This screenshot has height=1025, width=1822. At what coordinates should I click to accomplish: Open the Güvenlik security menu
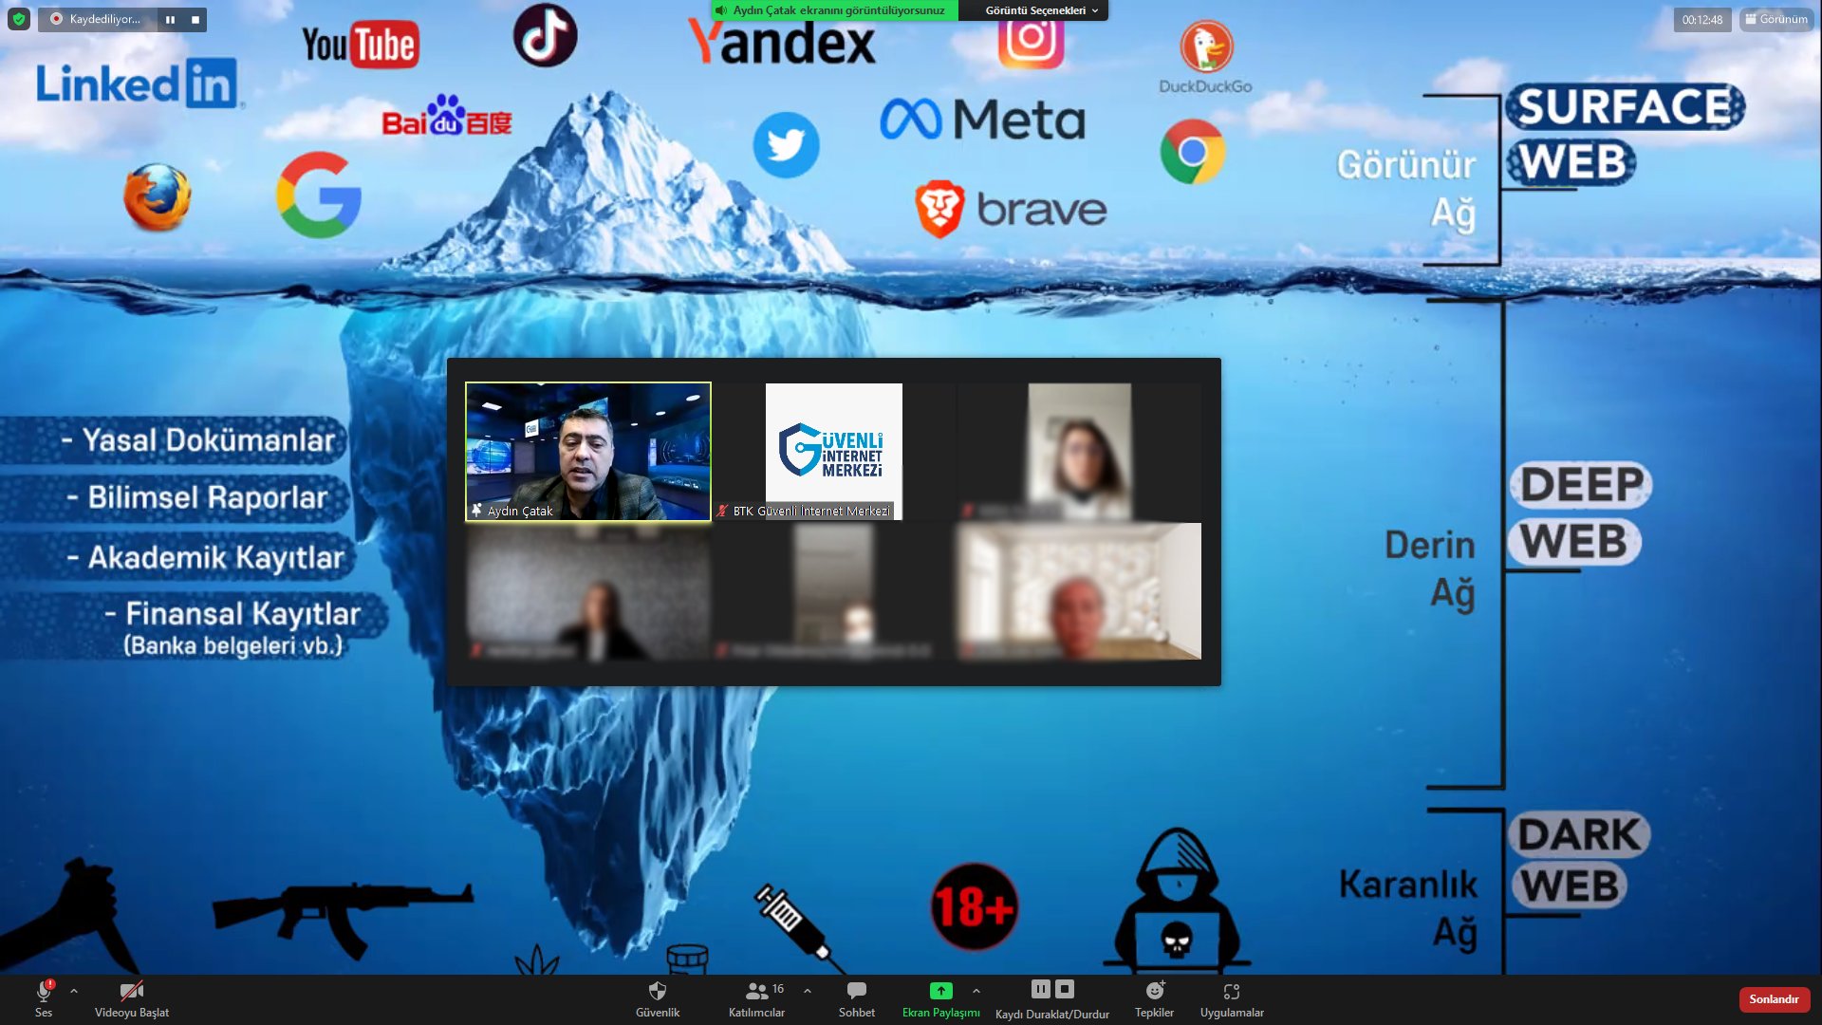point(658,999)
